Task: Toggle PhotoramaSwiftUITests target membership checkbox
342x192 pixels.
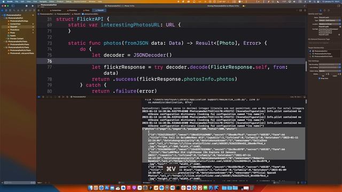Action: (310, 53)
